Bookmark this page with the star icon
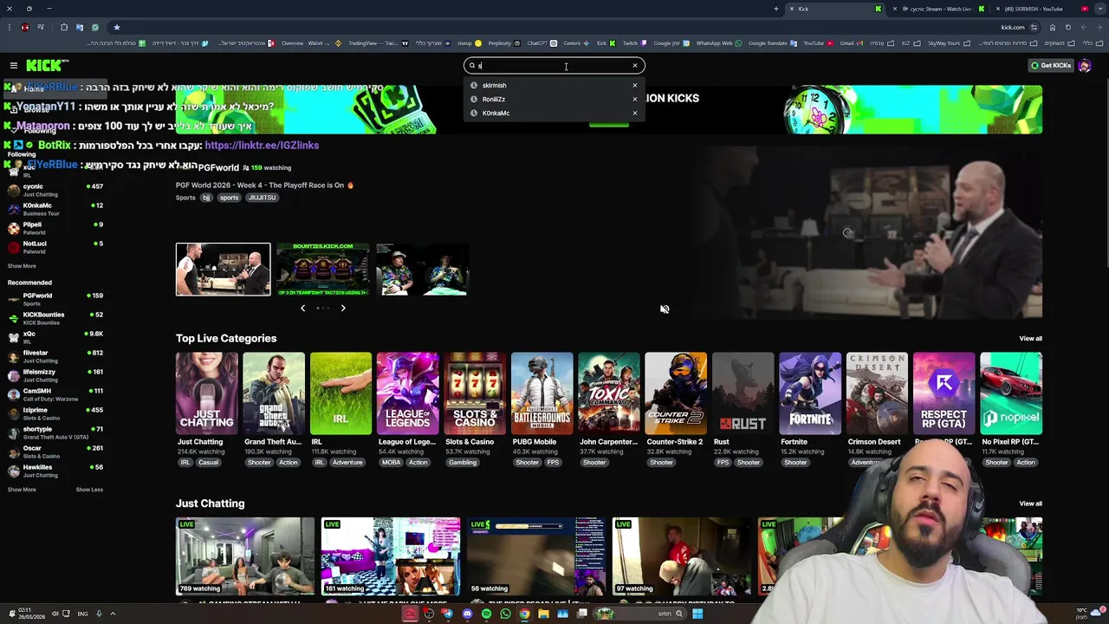Viewport: 1109px width, 624px height. pos(116,27)
